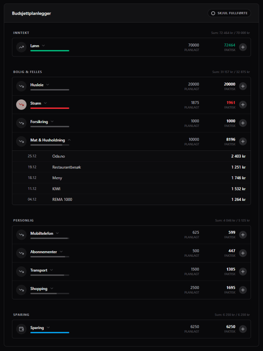Viewport: 263px width, 351px height.
Task: Expand the Shopping category details
Action: [52, 288]
